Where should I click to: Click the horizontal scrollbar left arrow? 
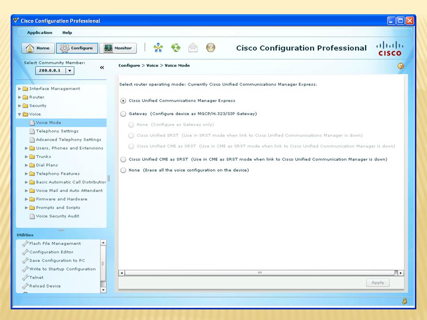coord(122,272)
